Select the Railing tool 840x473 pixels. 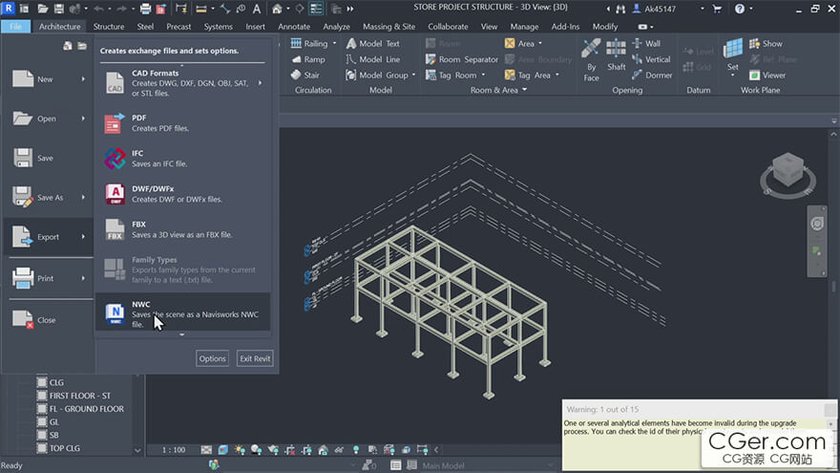click(x=309, y=43)
